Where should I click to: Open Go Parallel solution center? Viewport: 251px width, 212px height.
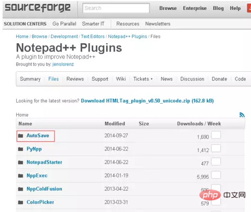[x=65, y=24]
